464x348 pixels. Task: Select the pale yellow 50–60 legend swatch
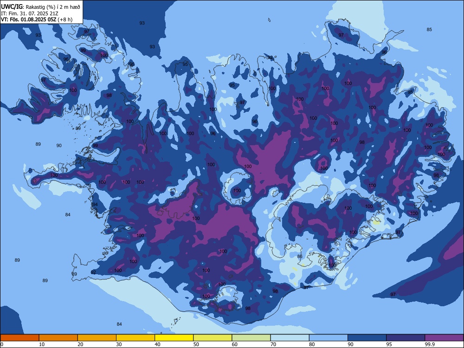(x=213, y=338)
